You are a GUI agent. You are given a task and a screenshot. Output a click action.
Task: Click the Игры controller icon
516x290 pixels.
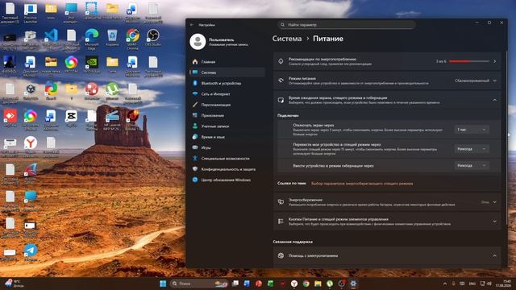coord(195,147)
